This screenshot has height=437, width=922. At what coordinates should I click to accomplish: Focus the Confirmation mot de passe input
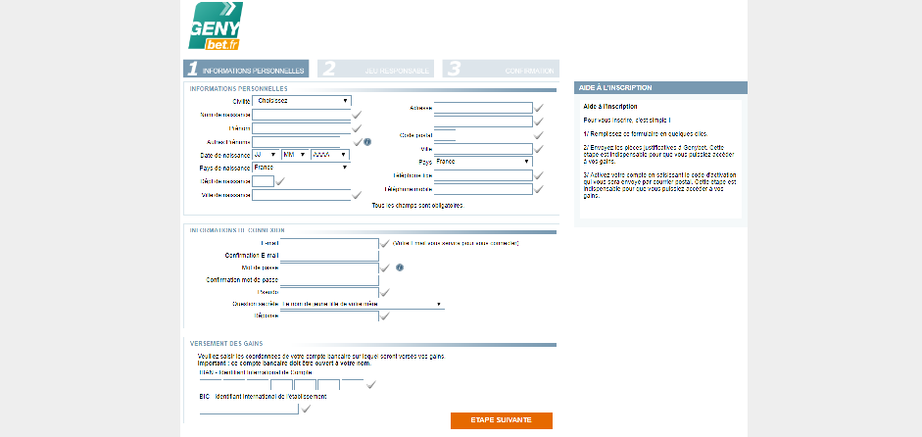pyautogui.click(x=329, y=280)
